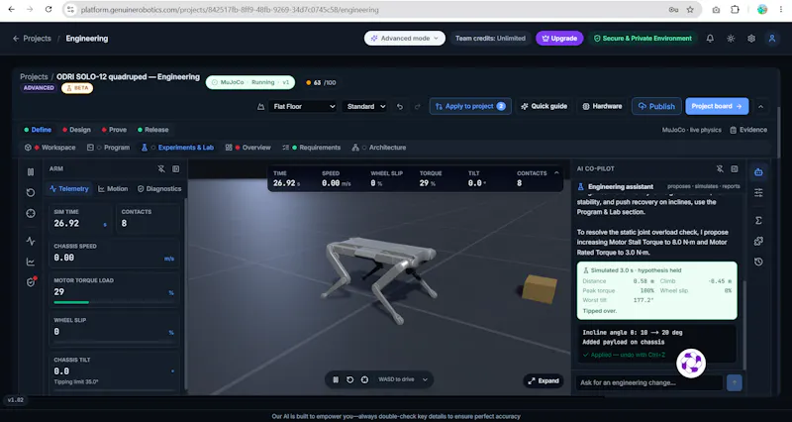Click the Motor Torque Load progress bar
The width and height of the screenshot is (792, 422).
[x=114, y=303]
